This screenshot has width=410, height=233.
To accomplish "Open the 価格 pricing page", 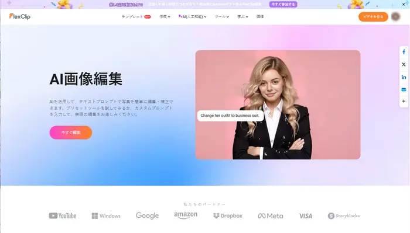I will tap(260, 16).
